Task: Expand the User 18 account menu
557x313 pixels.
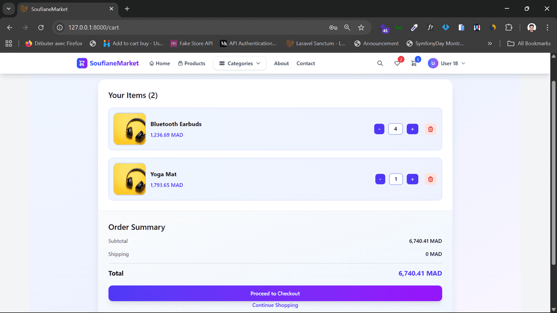Action: (447, 63)
